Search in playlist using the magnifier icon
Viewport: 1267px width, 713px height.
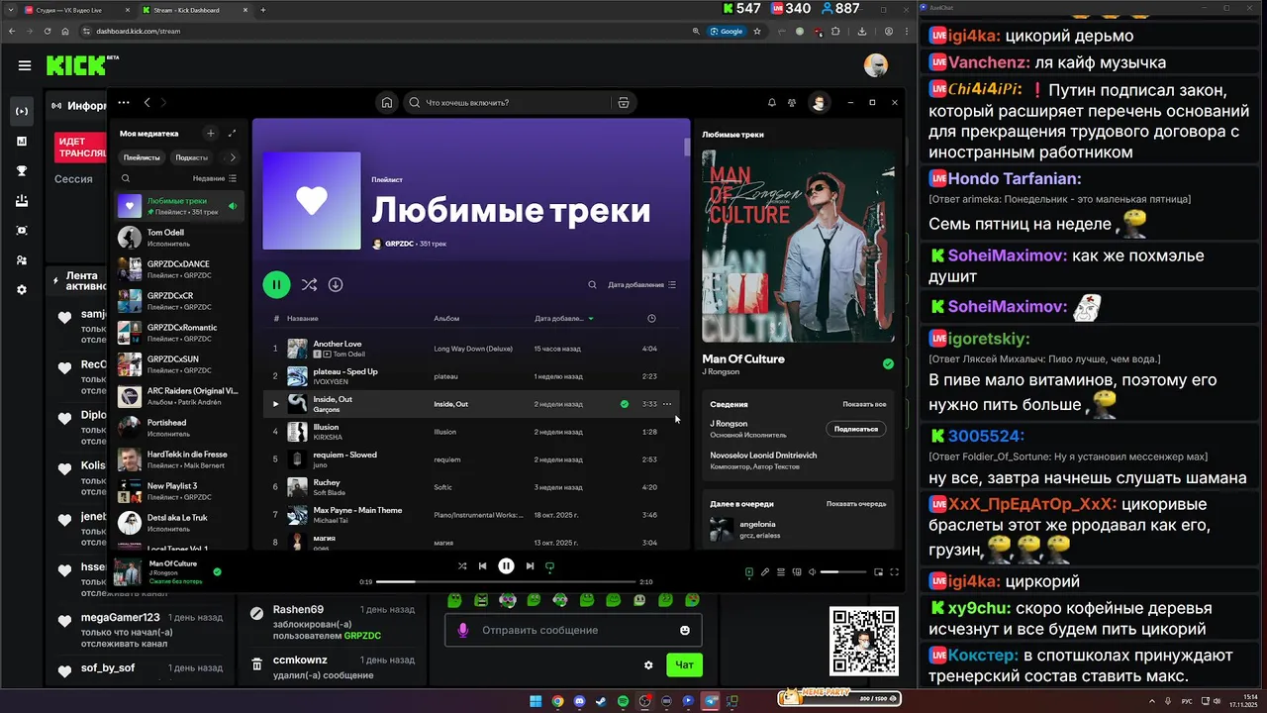(x=592, y=284)
